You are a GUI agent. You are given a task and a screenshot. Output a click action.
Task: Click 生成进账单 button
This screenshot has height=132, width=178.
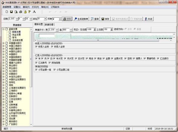coord(81,19)
